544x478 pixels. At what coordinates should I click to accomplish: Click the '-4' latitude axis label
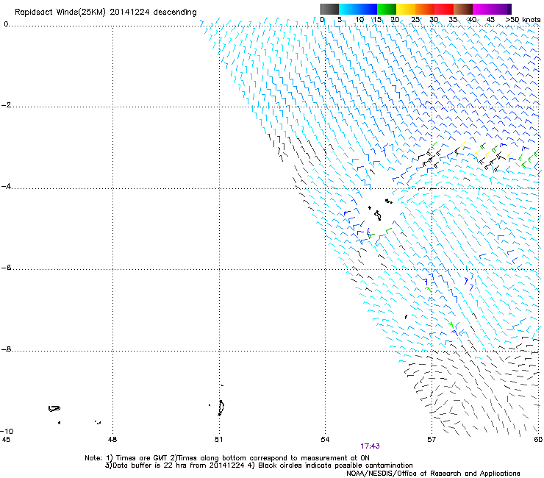click(x=6, y=186)
